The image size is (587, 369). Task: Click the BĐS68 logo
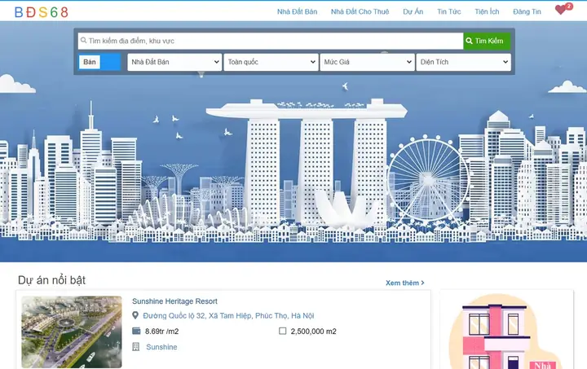click(x=42, y=12)
